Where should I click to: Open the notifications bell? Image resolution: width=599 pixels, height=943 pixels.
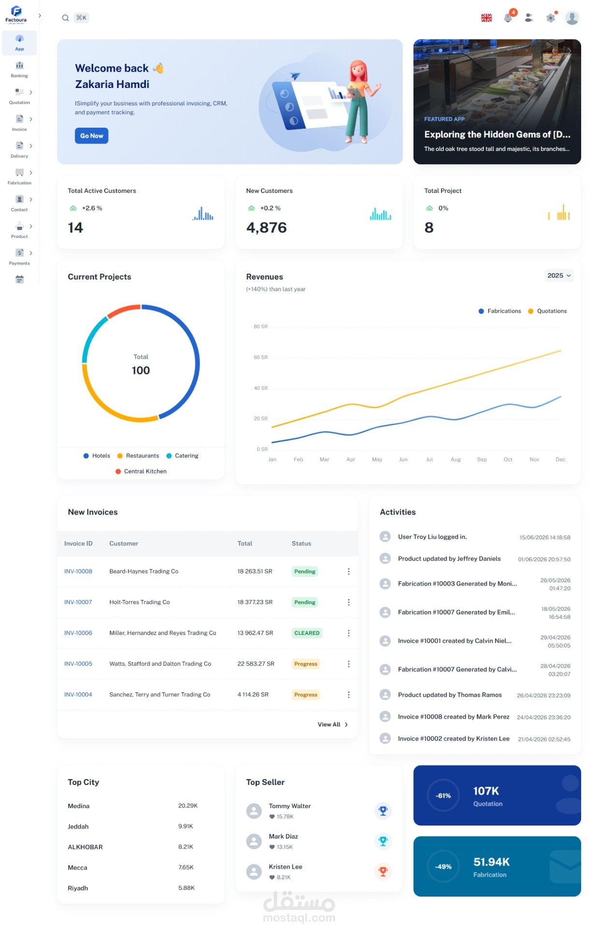pyautogui.click(x=508, y=17)
